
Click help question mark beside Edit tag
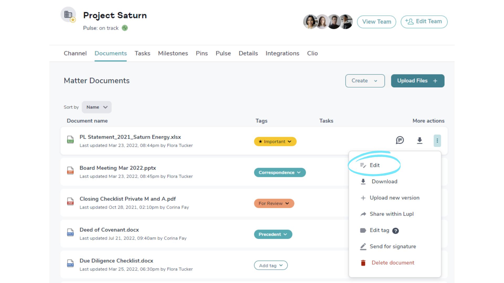tap(395, 231)
